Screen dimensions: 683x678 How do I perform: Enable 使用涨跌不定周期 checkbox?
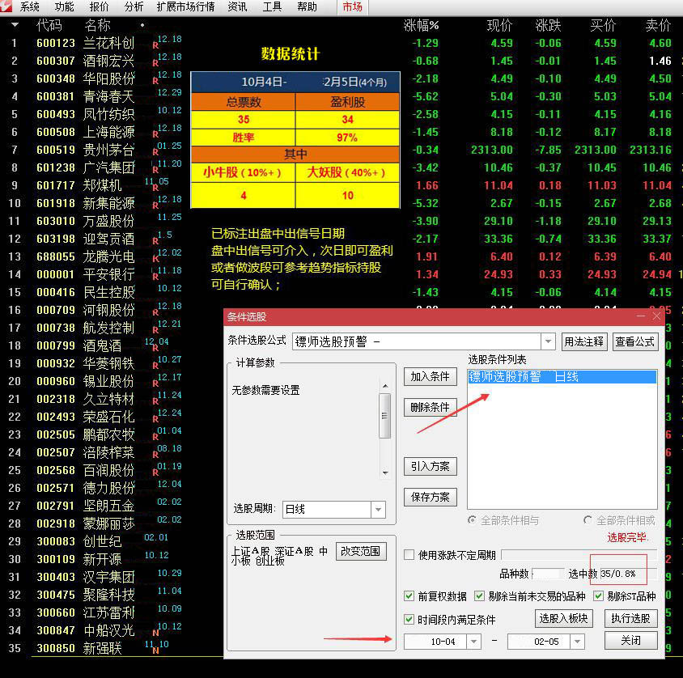point(409,554)
